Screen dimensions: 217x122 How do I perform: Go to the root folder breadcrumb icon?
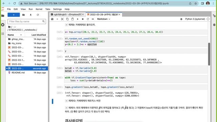tap(9, 27)
